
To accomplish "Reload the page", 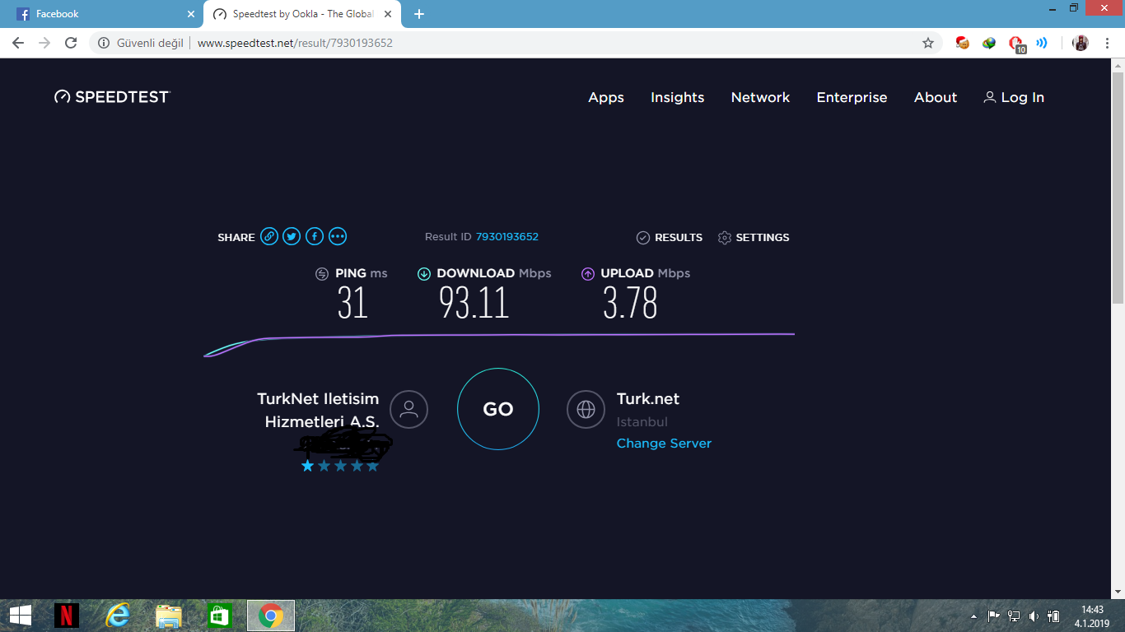I will pos(71,43).
